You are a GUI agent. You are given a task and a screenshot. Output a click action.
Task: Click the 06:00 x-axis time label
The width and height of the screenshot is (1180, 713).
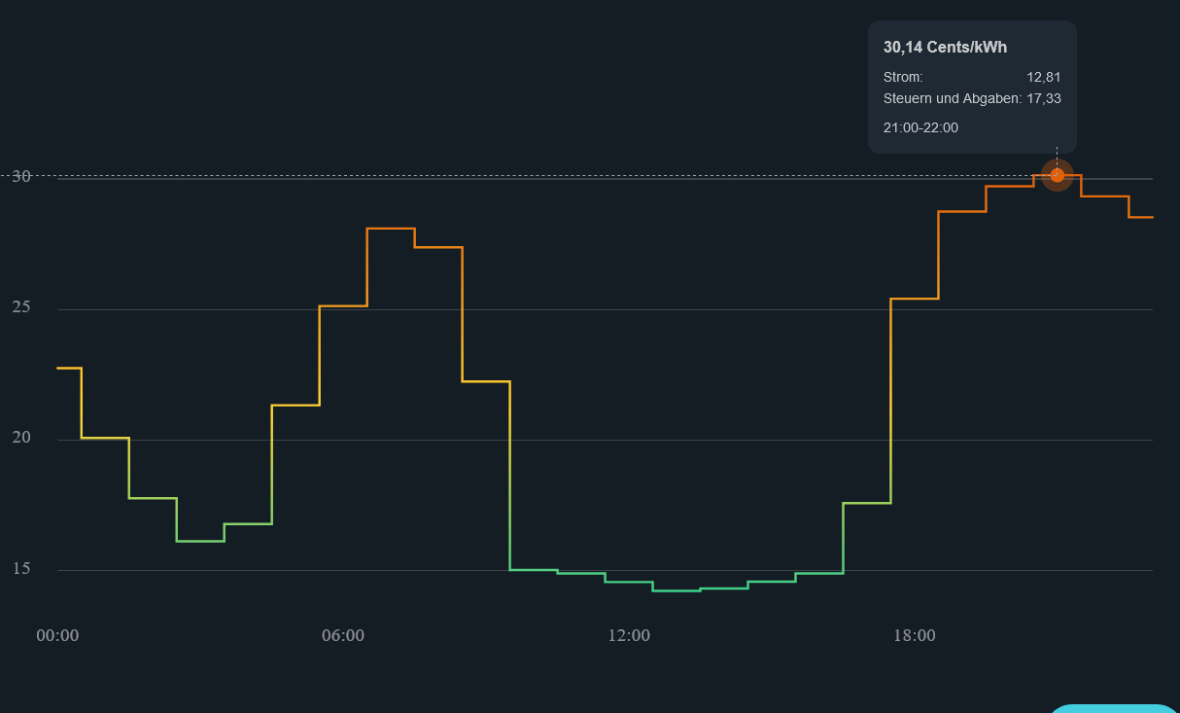tap(343, 636)
